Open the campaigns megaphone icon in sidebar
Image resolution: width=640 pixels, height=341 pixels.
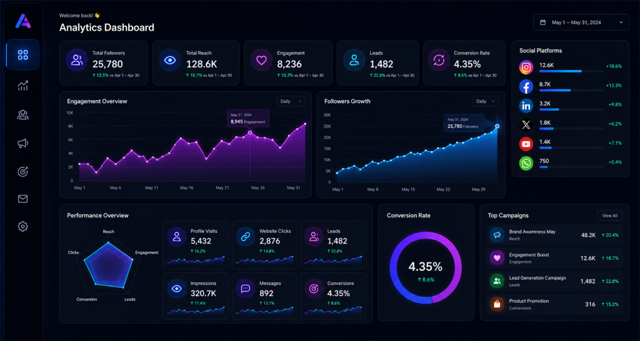pos(23,143)
